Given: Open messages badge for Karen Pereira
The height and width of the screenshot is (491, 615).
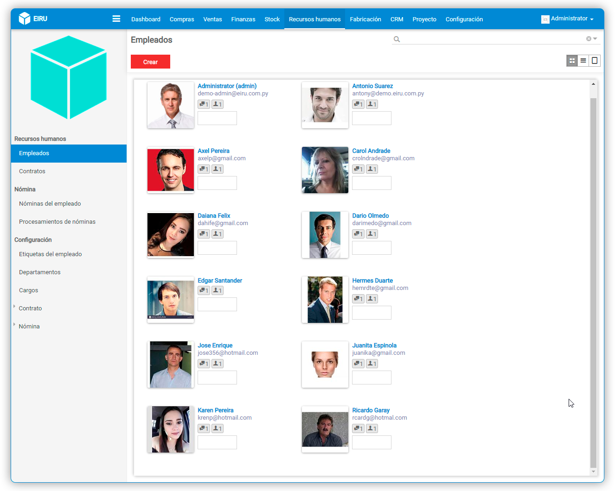Looking at the screenshot, I should pos(204,428).
